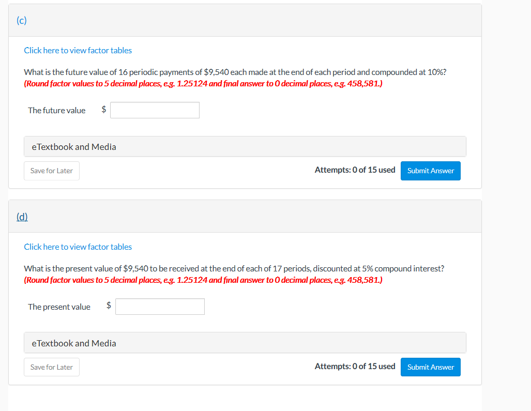The width and height of the screenshot is (531, 411).
Task: Click the red rounding instructions in part (c)
Action: [203, 84]
